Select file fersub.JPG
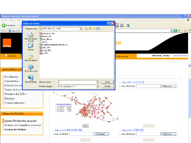This screenshot has width=191, height=143. (45, 36)
